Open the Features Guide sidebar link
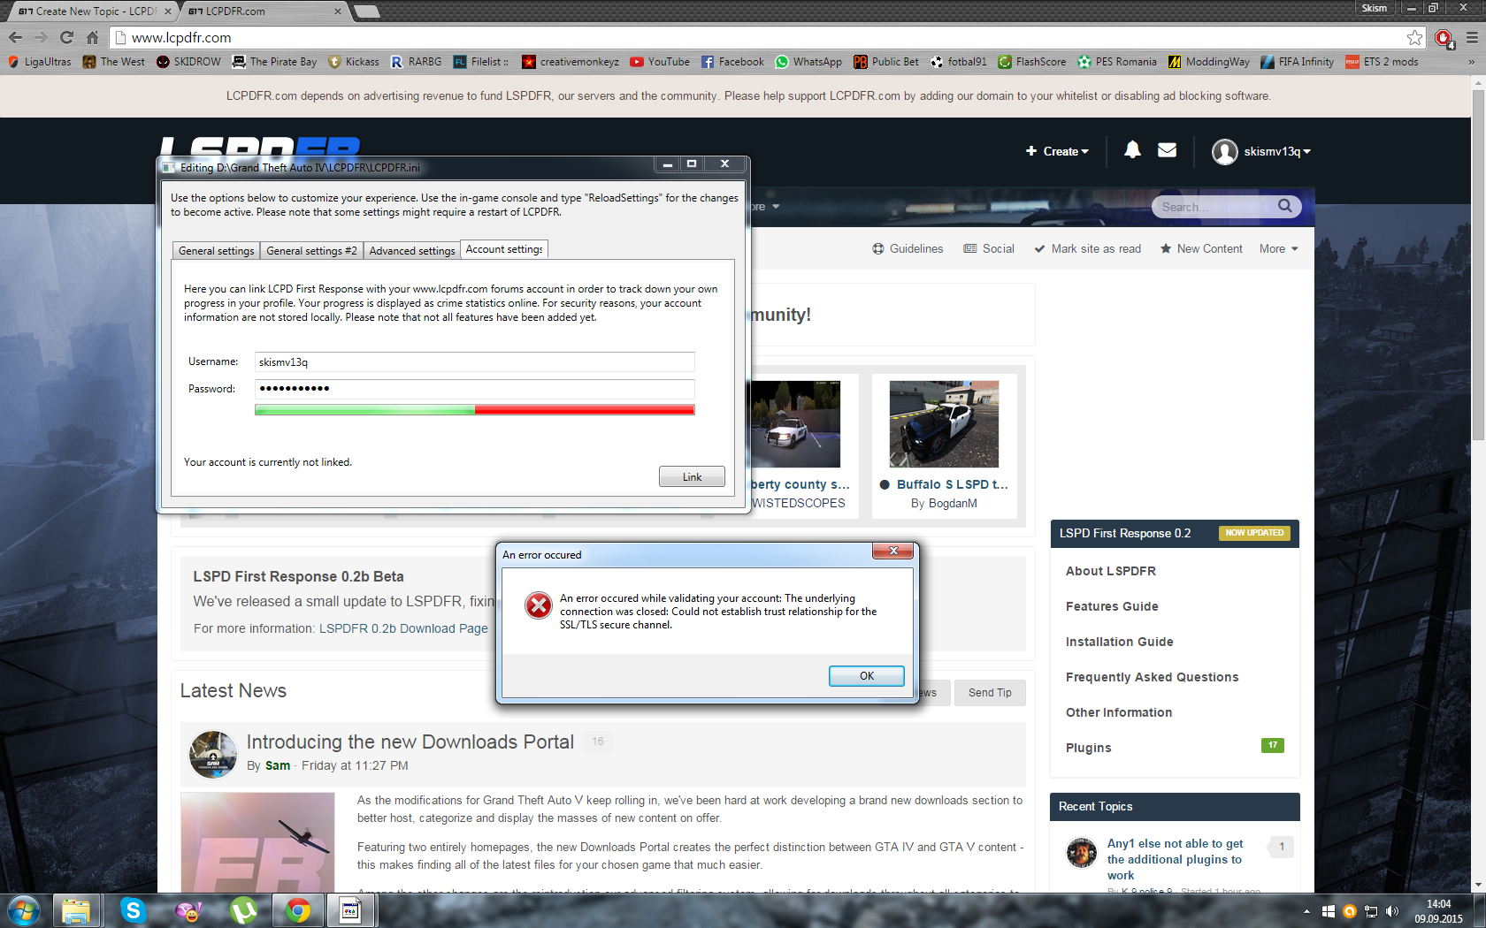The image size is (1486, 928). tap(1112, 606)
